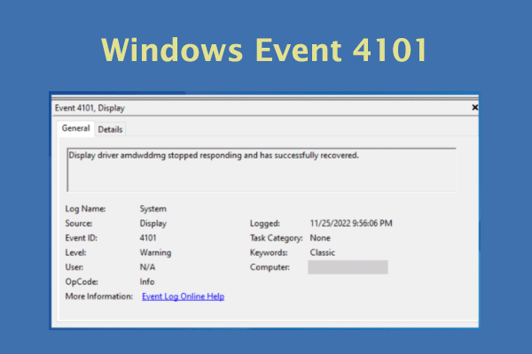The image size is (532, 354).
Task: Click the Log Name value 'System'
Action: click(x=153, y=209)
